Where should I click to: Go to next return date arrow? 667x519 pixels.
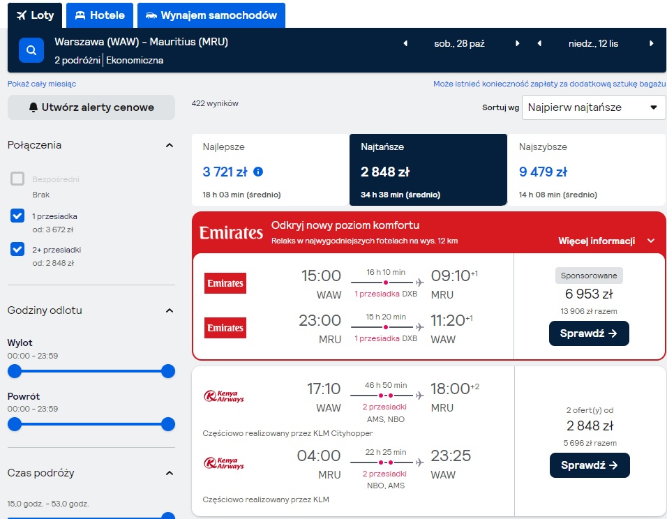point(651,43)
